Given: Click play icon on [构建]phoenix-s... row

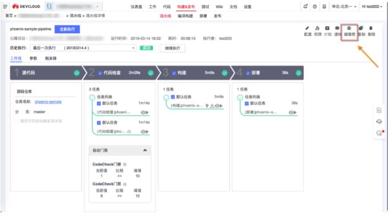Looking at the screenshot, I should tap(221, 106).
